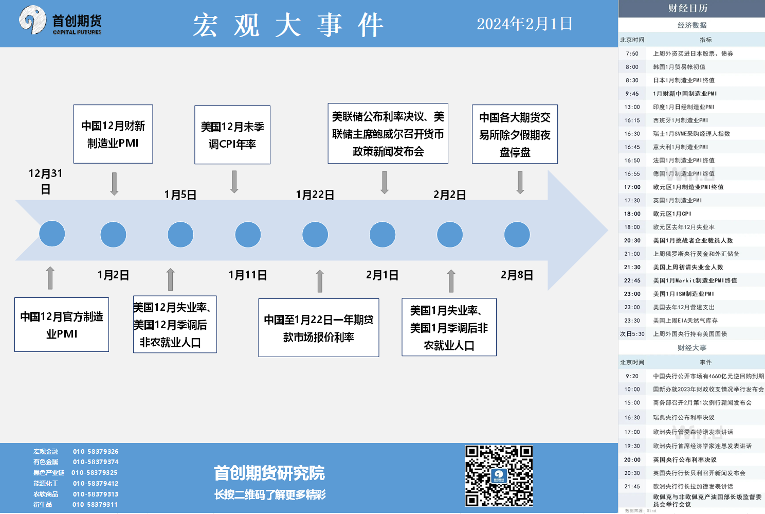Select event 欧佩克与非欧佩克产油国部长级监督委员会举行会议
The image size is (765, 514).
[691, 501]
